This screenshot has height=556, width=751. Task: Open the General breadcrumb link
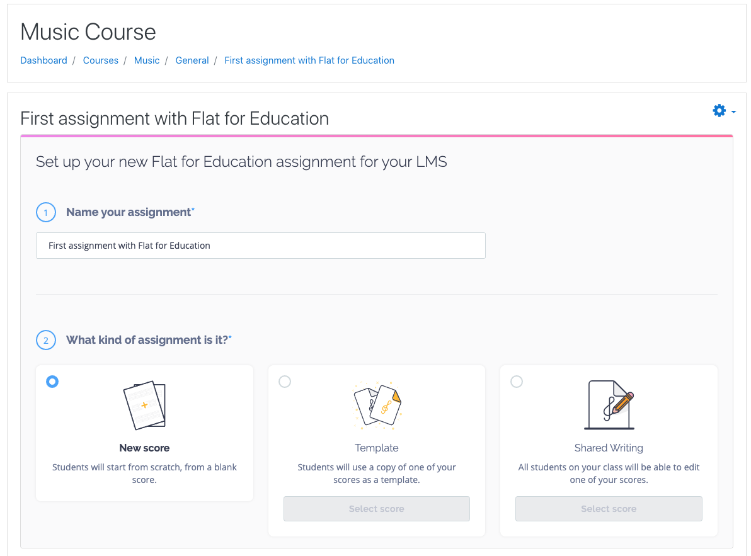click(192, 60)
